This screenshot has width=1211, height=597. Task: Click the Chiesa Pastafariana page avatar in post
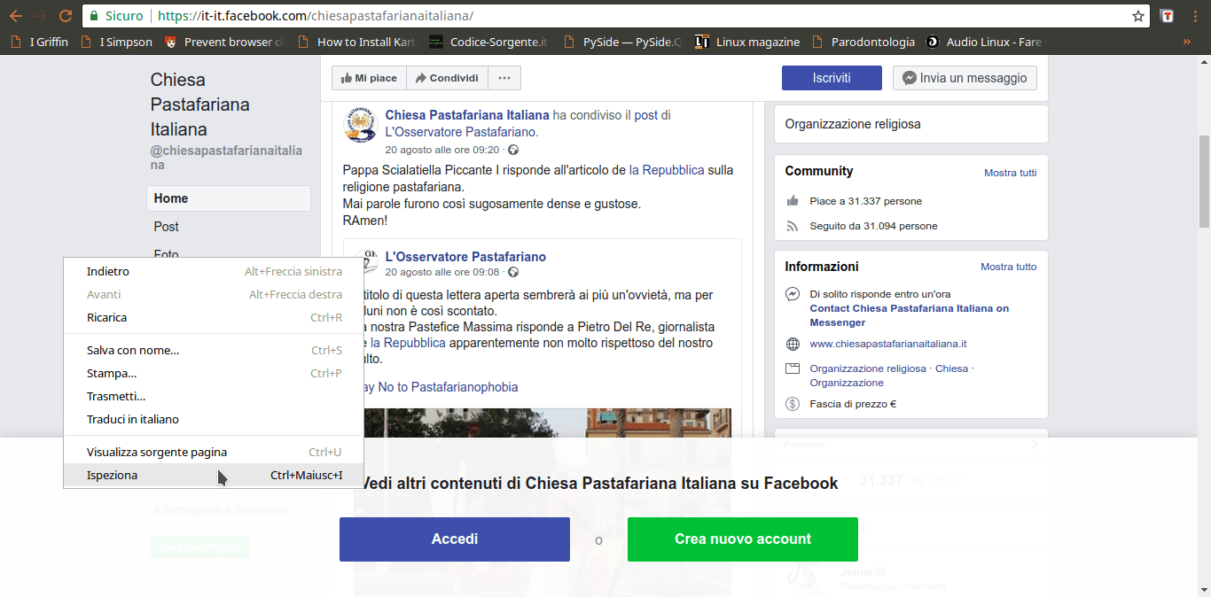point(362,125)
